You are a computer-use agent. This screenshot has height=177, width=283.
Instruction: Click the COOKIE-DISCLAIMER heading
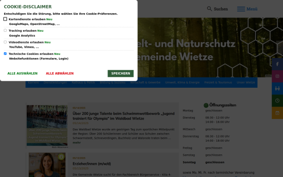[28, 7]
